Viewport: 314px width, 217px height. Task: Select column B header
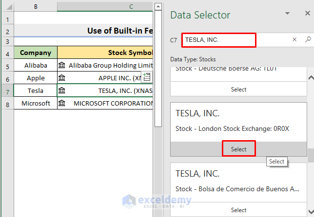point(36,6)
